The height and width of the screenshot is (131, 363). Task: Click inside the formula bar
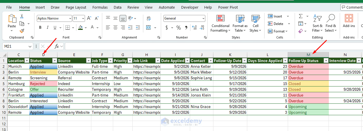click(x=214, y=46)
